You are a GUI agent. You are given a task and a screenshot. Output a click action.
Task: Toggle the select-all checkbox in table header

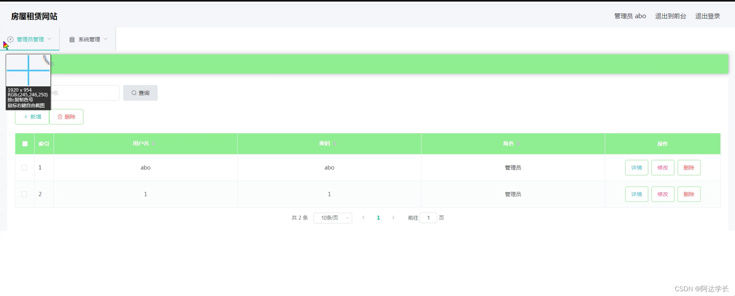(25, 144)
